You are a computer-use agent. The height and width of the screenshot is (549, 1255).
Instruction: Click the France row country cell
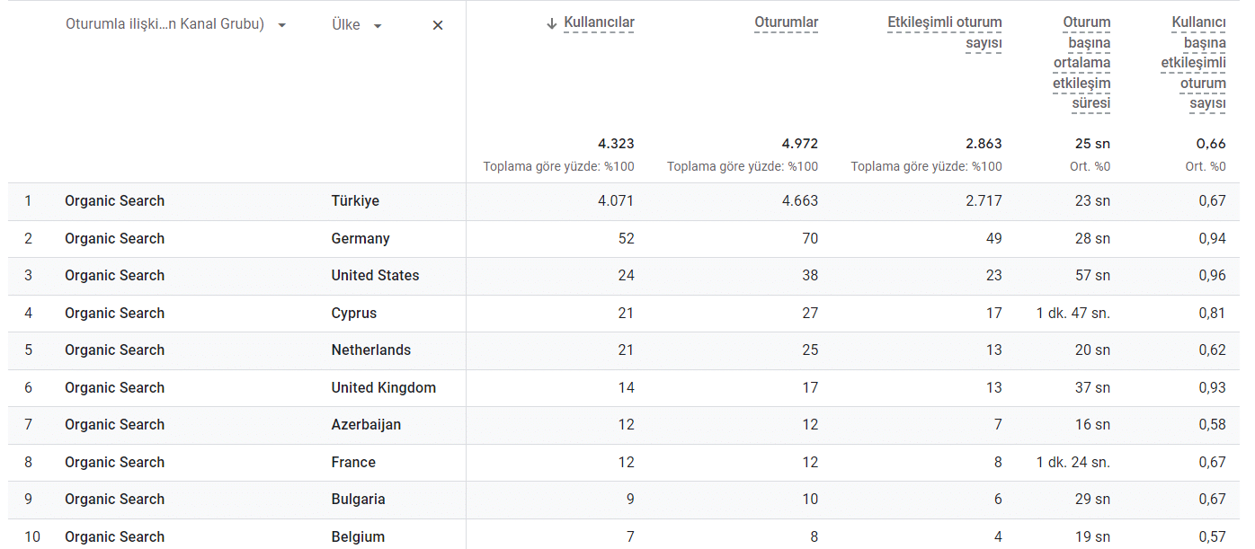click(x=353, y=463)
